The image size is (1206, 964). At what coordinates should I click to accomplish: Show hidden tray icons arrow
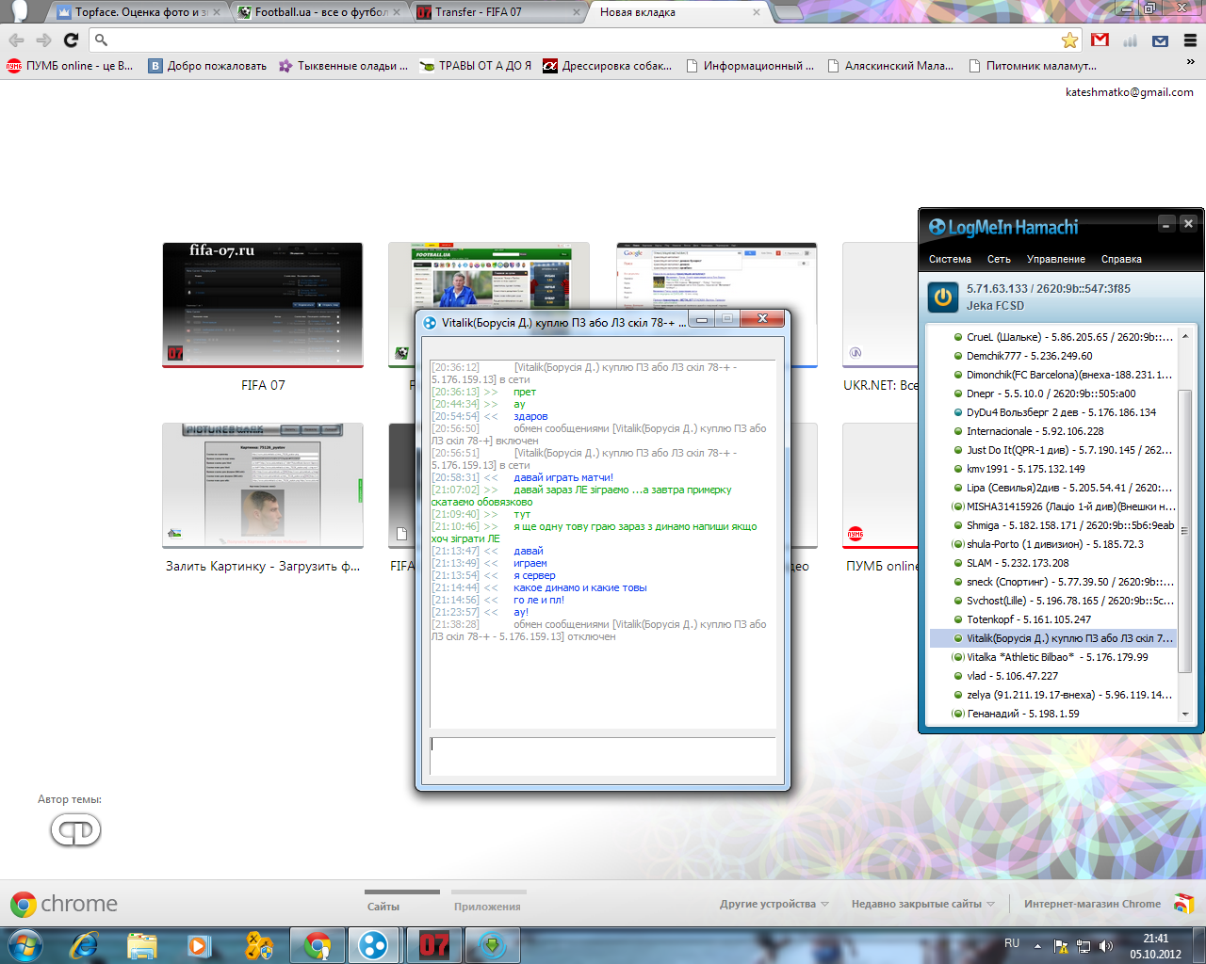coord(1037,946)
